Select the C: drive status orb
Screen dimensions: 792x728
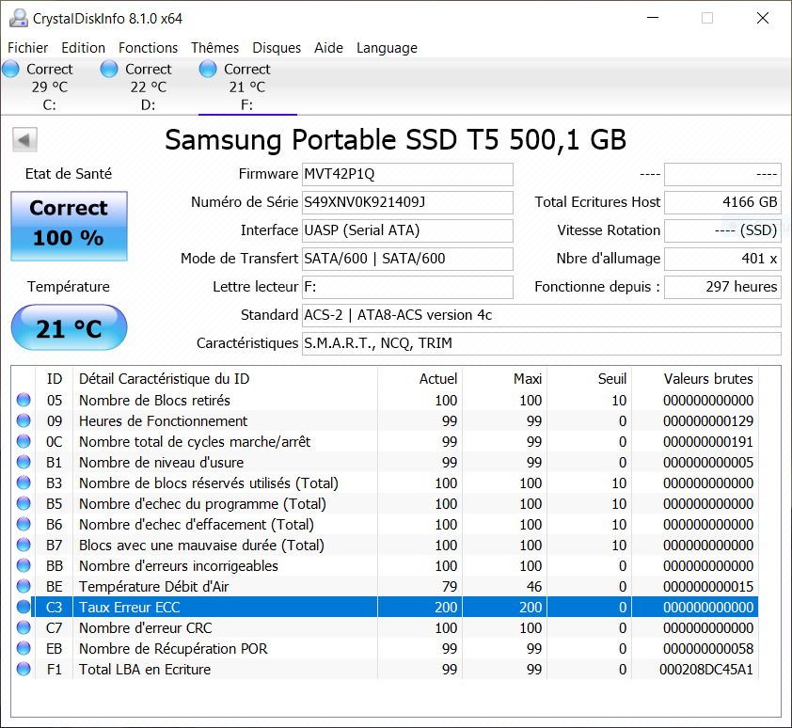10,69
